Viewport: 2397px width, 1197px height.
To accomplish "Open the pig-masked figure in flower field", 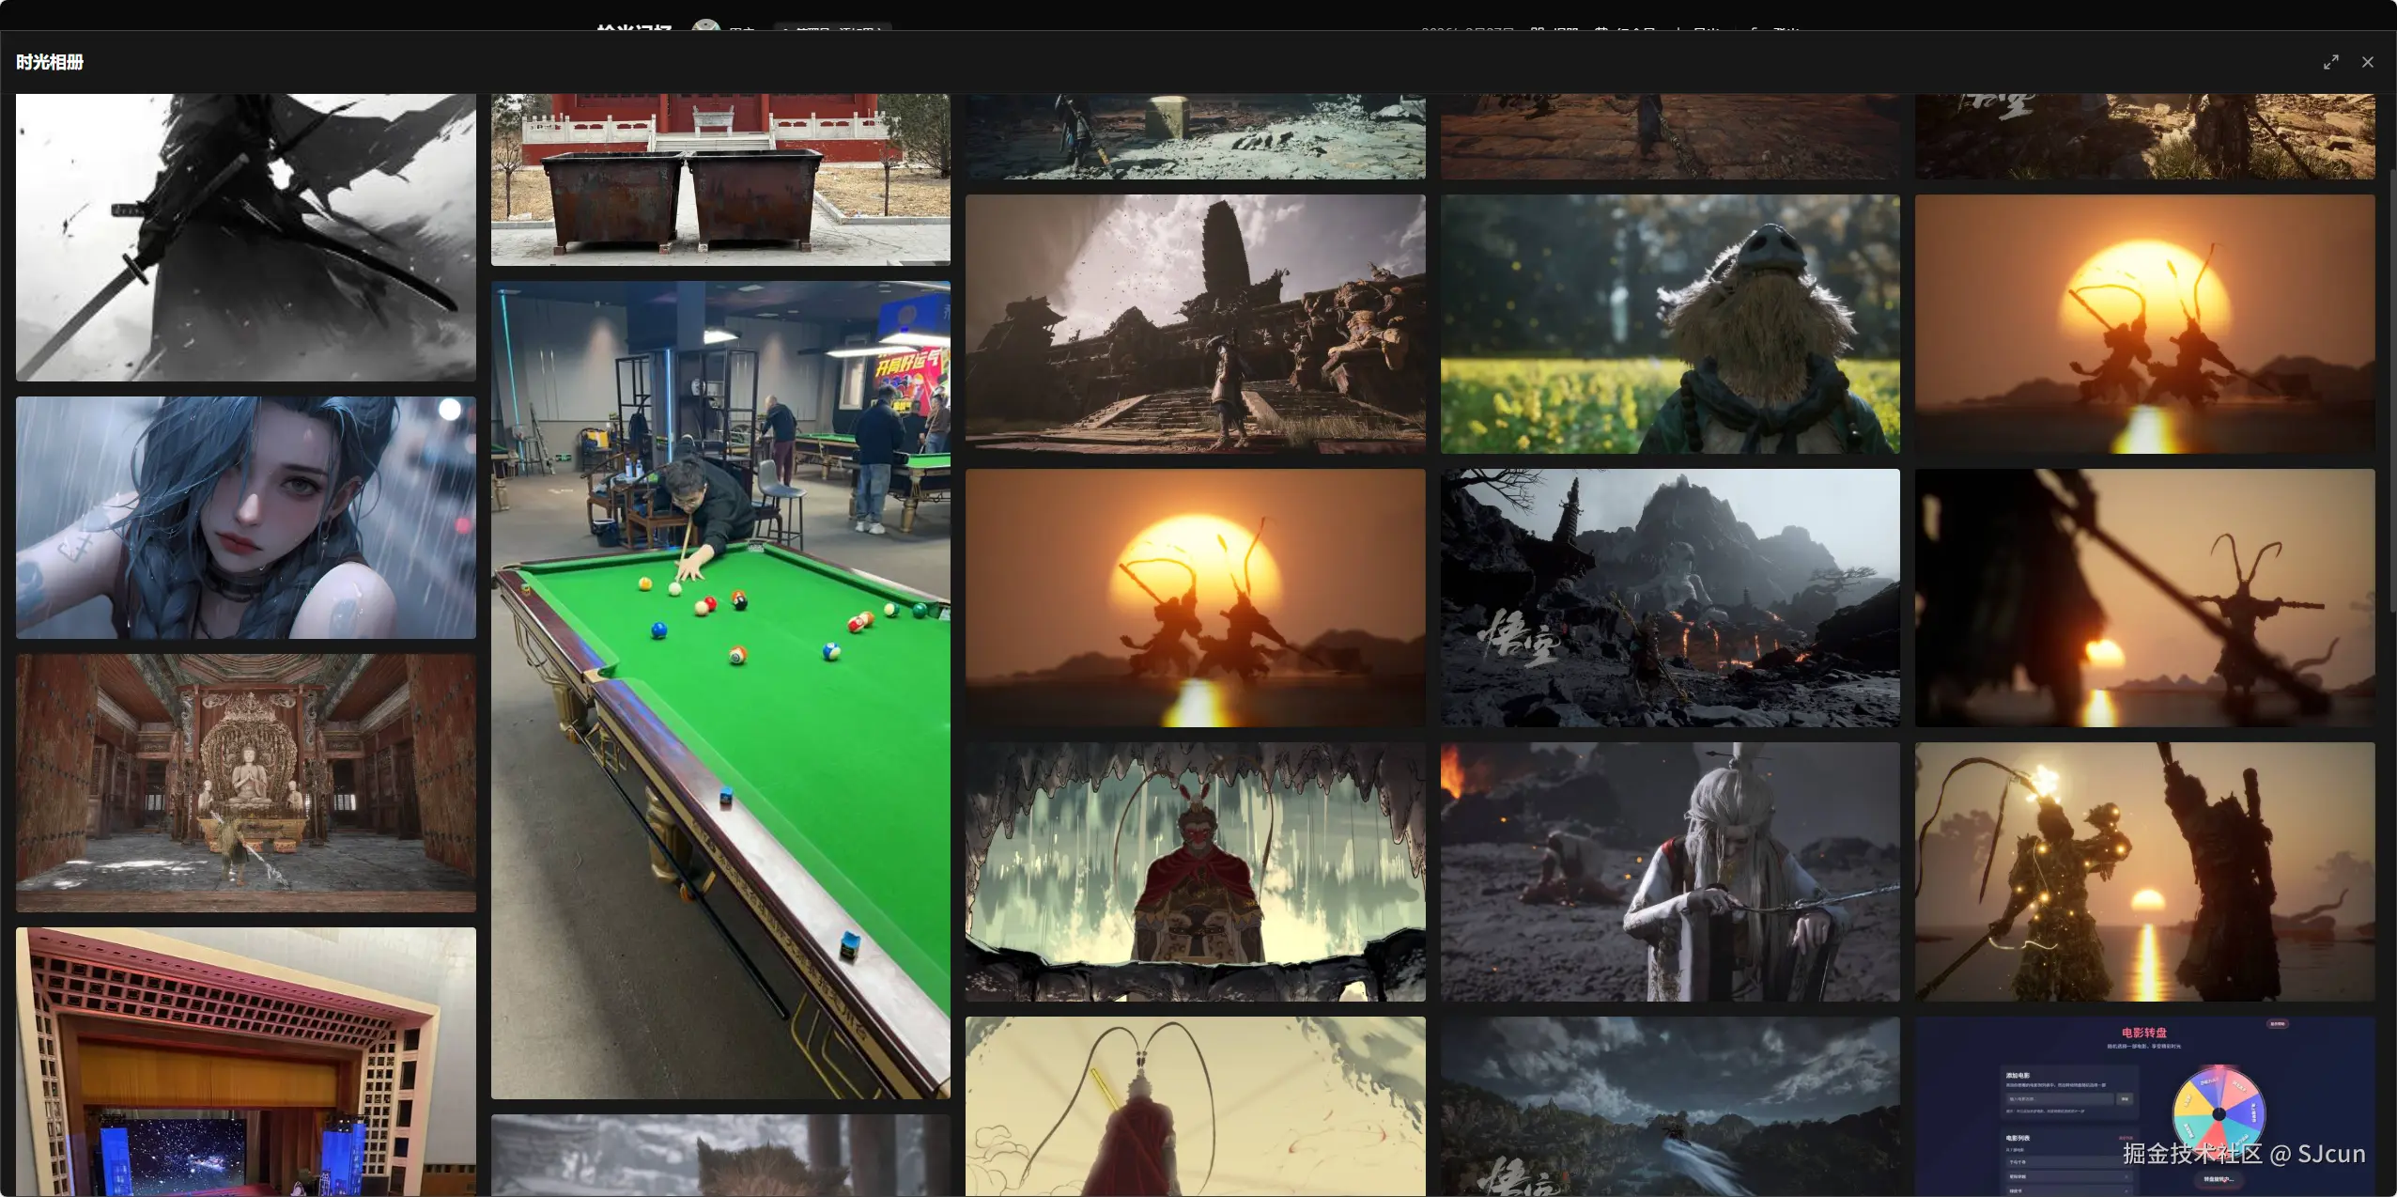I will 1669,323.
